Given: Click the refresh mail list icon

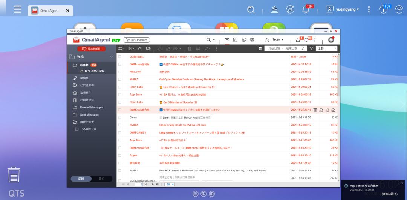Looking at the screenshot, I should pos(140,48).
